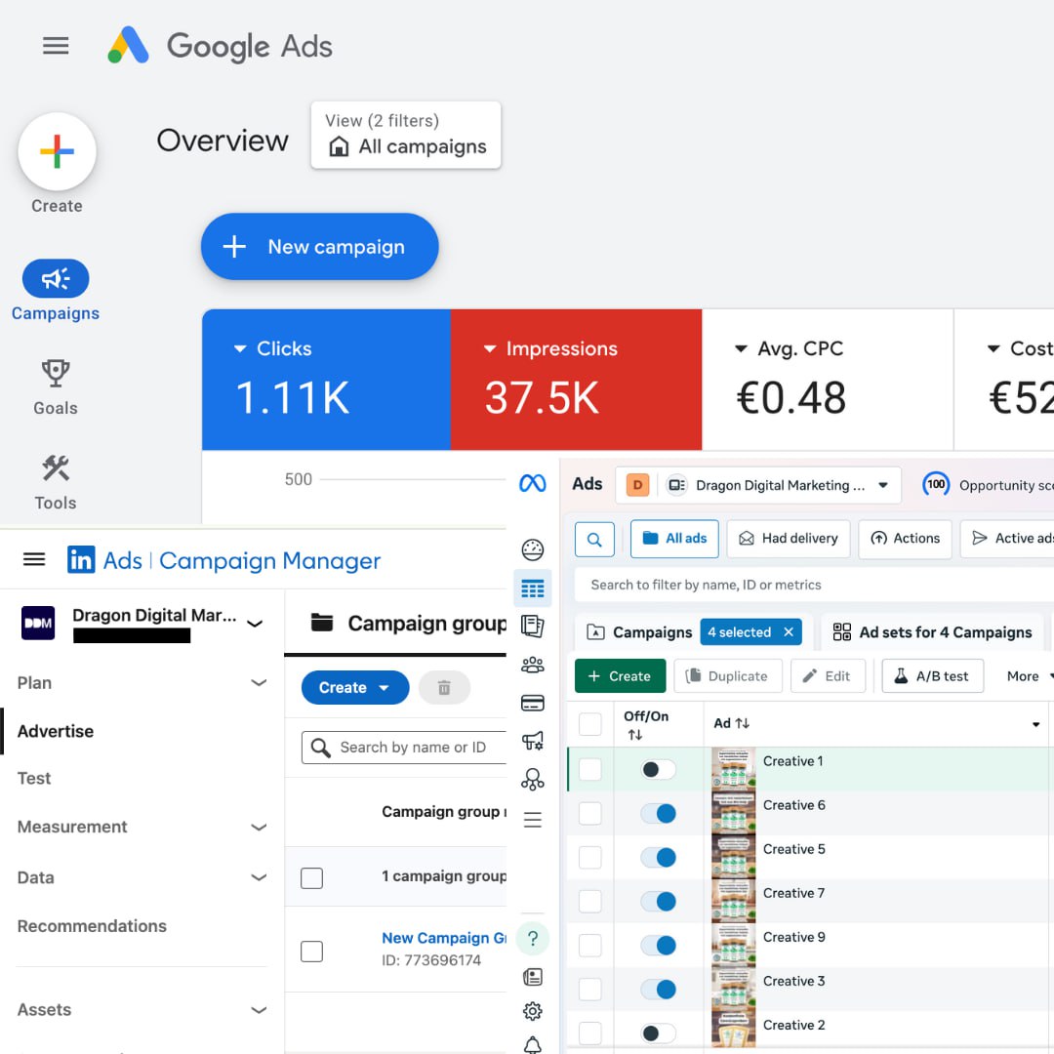Image resolution: width=1054 pixels, height=1054 pixels.
Task: Click the LinkedIn logo icon
Action: (81, 559)
